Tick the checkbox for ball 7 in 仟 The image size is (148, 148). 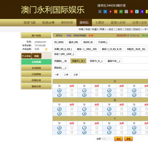(x=122, y=95)
